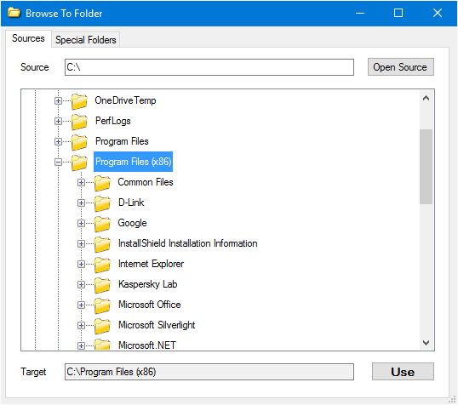Expand the Internet Explorer folder node

pos(81,265)
